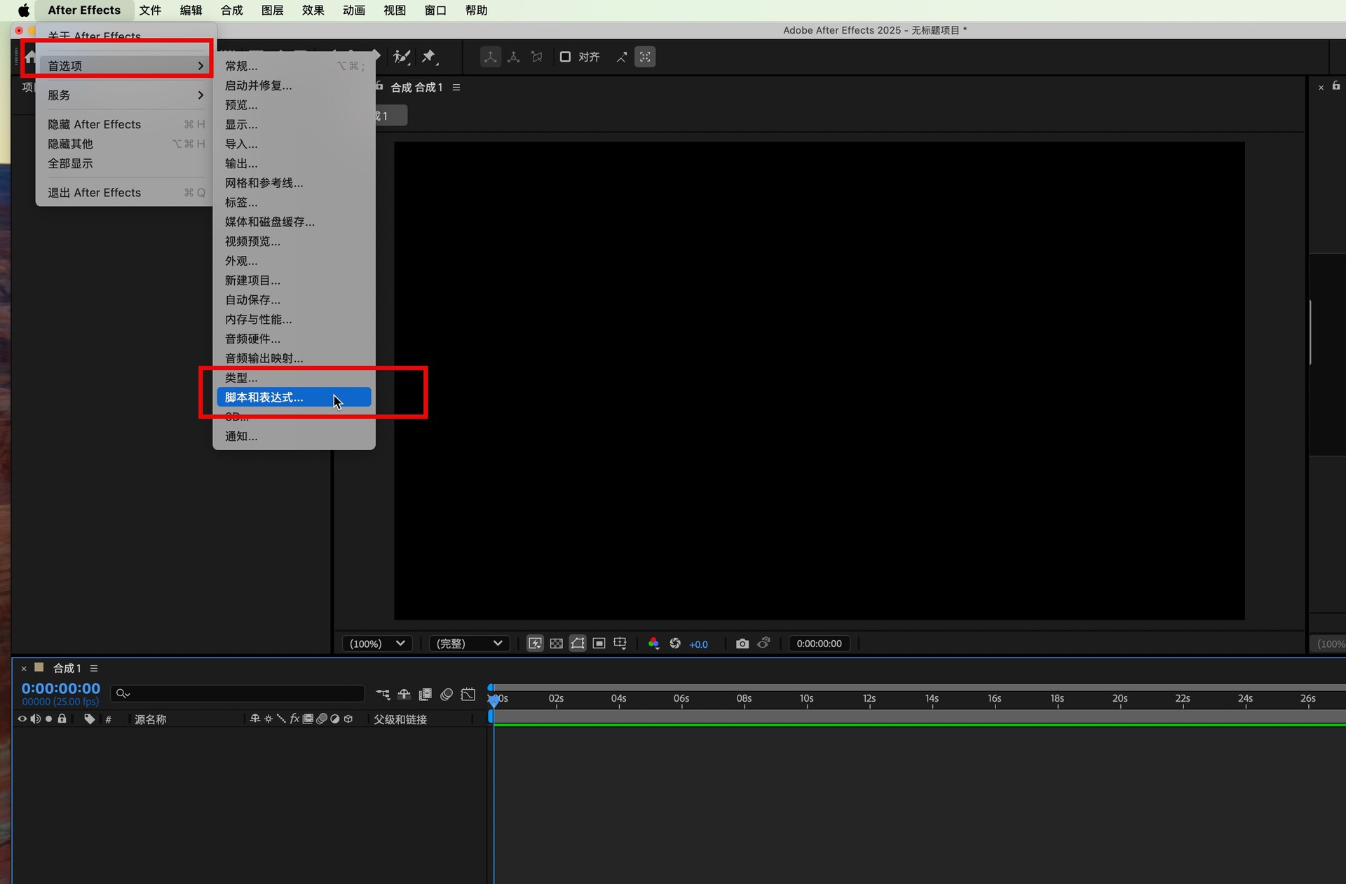This screenshot has width=1346, height=884.
Task: Click the region of interest icon
Action: [x=599, y=644]
